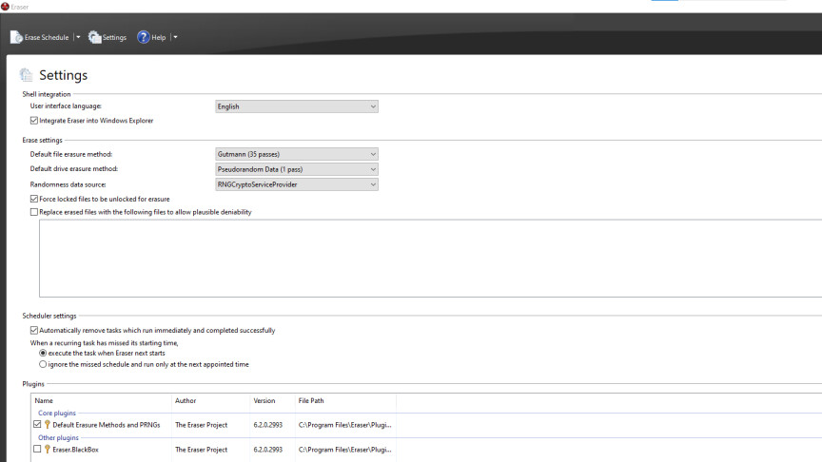Click key icon beside Default Erasure Methods plugin
The width and height of the screenshot is (822, 462).
click(48, 425)
